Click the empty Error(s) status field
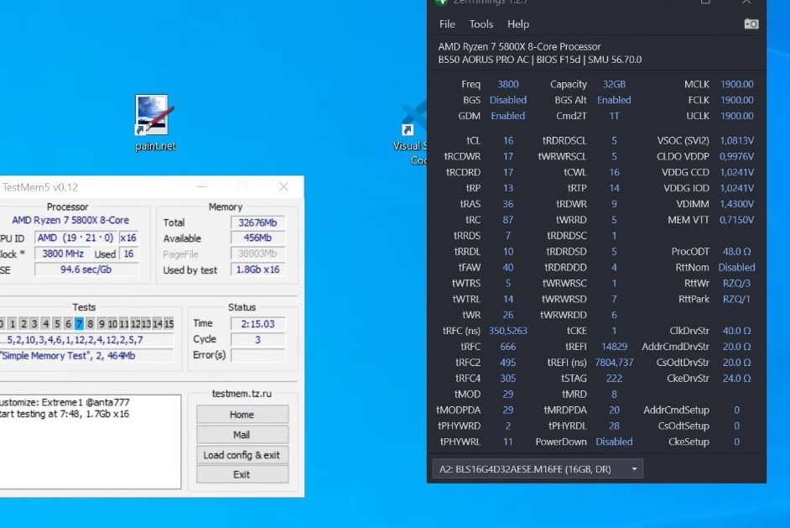This screenshot has width=790, height=528. 257,355
